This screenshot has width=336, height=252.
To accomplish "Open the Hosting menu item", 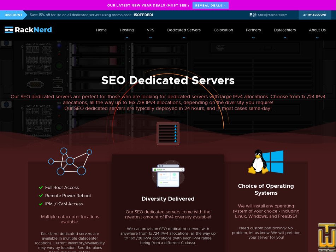I will tap(126, 30).
